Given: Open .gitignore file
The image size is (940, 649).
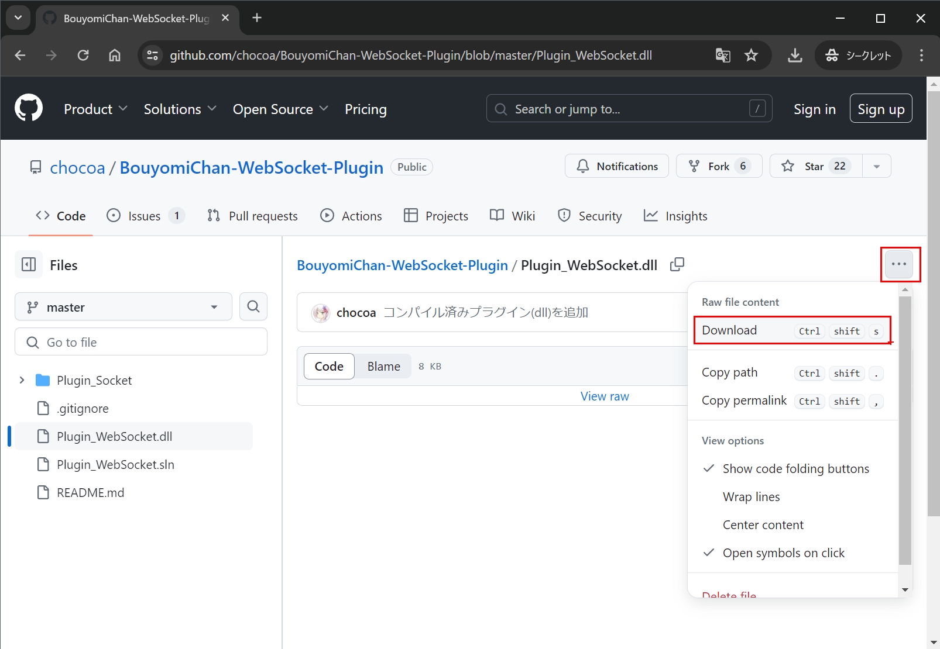Looking at the screenshot, I should (83, 409).
